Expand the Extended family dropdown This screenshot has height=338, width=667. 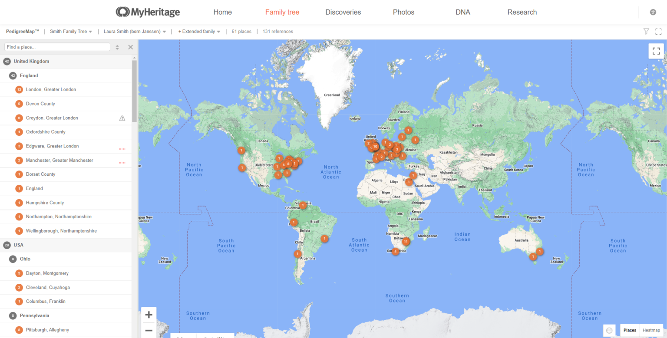pos(199,31)
